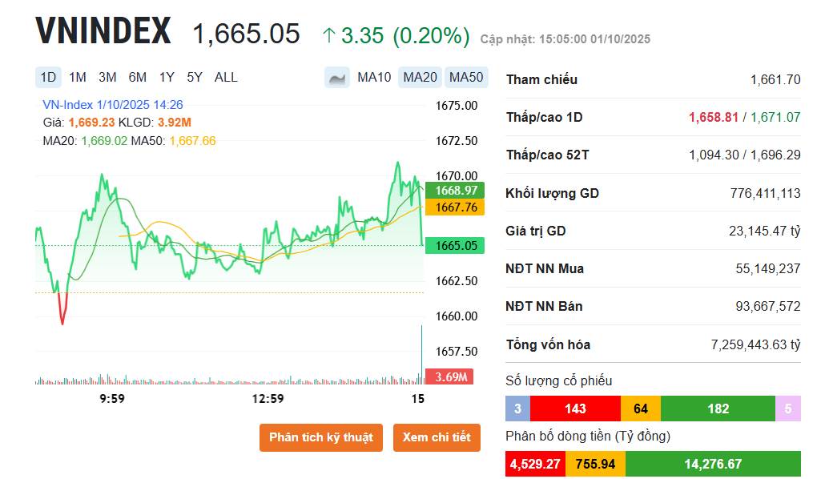This screenshot has height=479, width=825.
Task: Click the red money flow segment 4,529.27
Action: [x=535, y=464]
